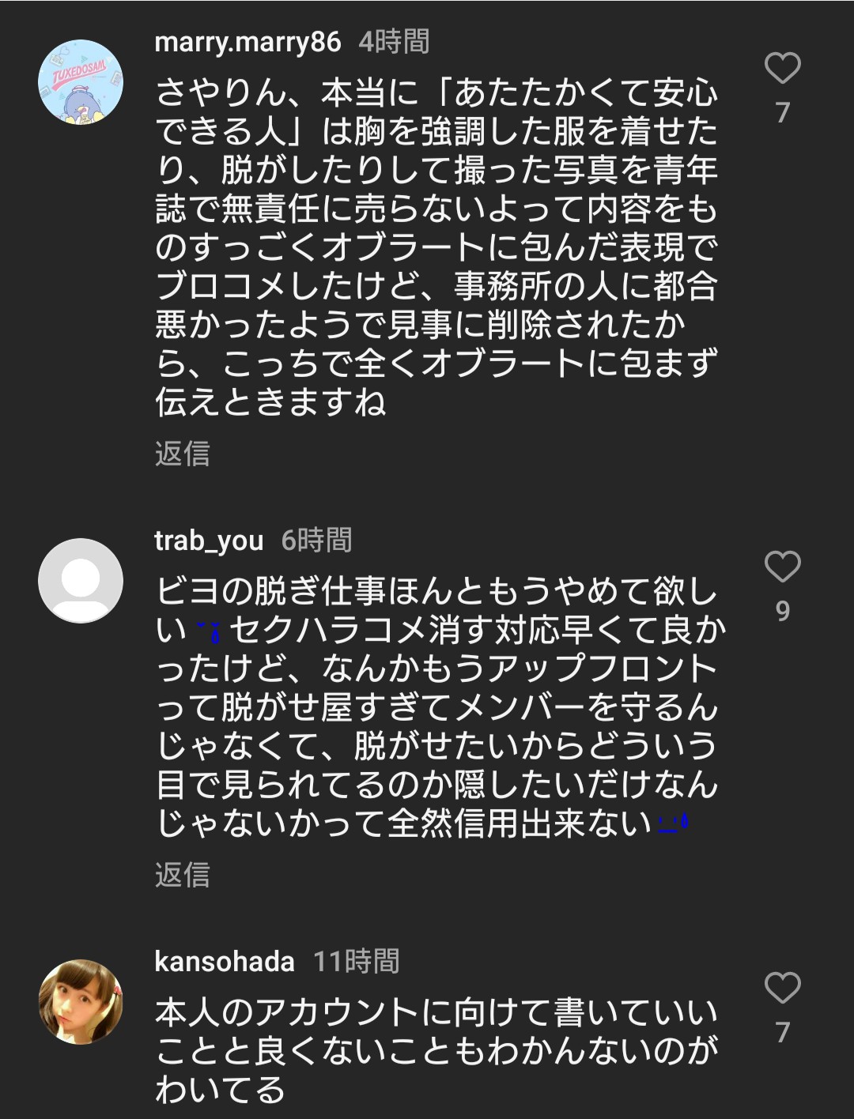The image size is (854, 1119).
Task: Open kansohada's profile photo
Action: tap(81, 1001)
